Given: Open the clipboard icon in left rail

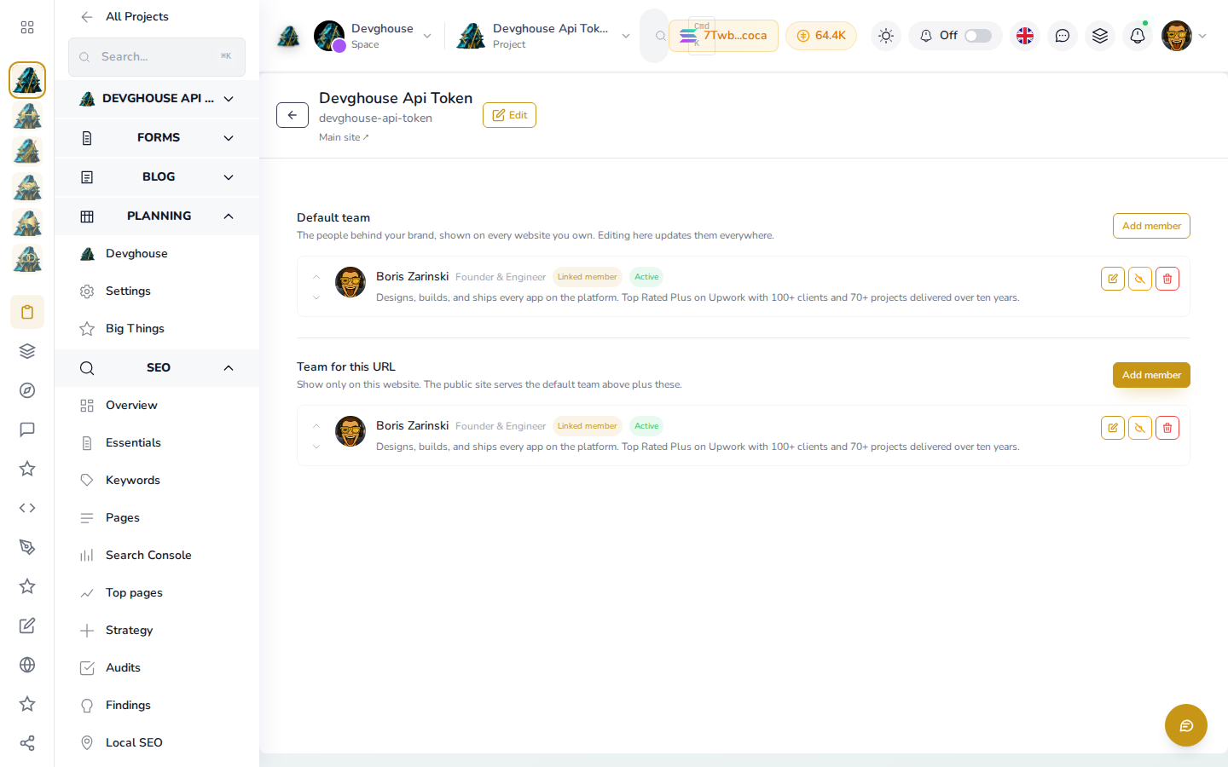Looking at the screenshot, I should [x=27, y=312].
